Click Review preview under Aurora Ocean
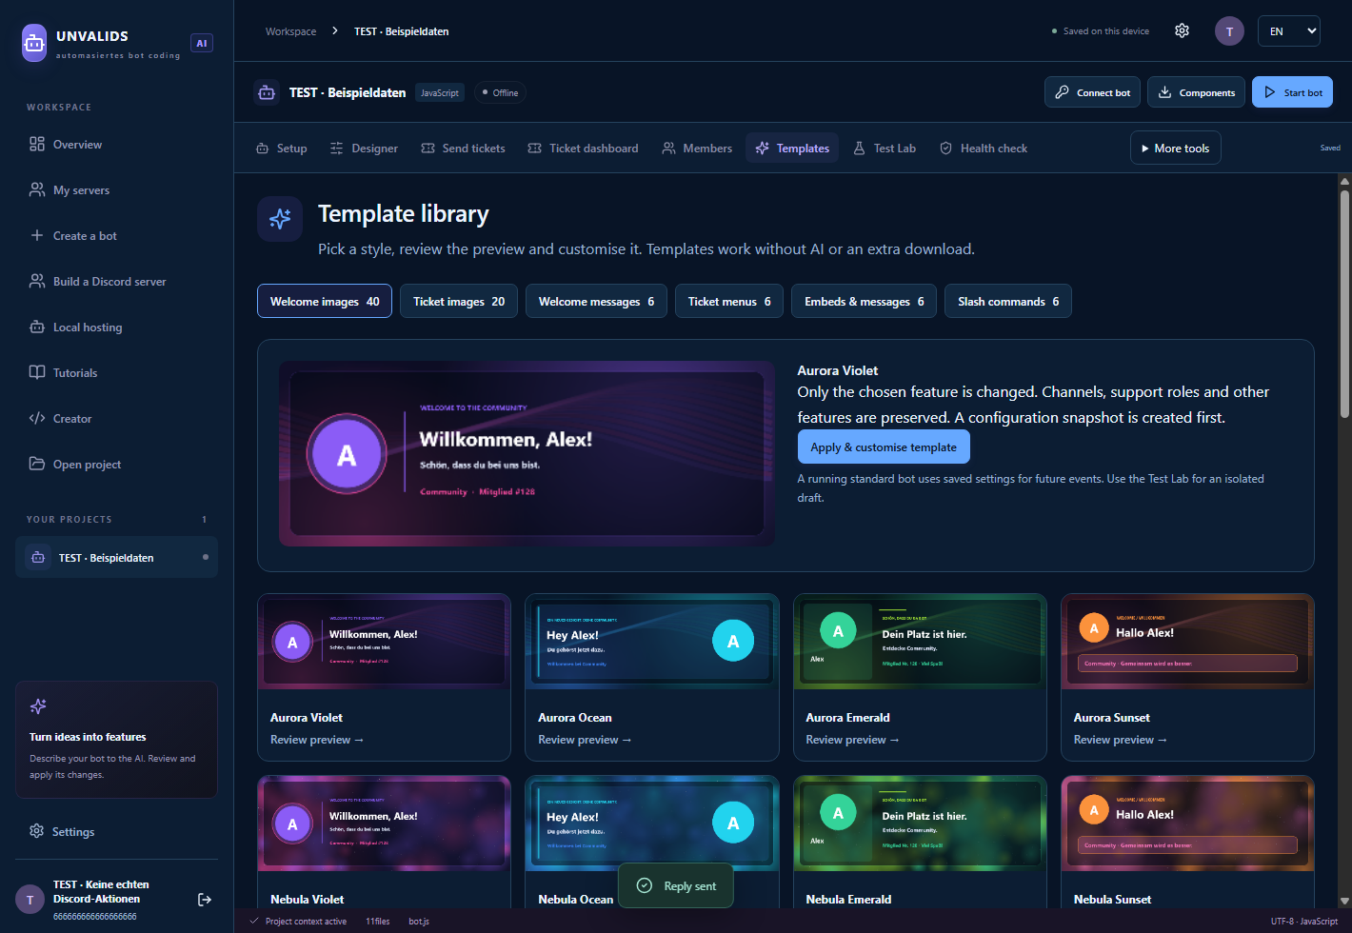Viewport: 1352px width, 933px height. click(585, 740)
